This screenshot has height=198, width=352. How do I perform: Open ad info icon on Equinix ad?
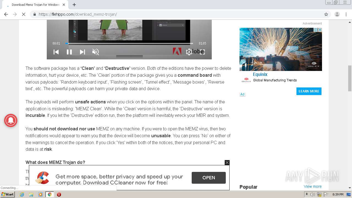click(316, 30)
